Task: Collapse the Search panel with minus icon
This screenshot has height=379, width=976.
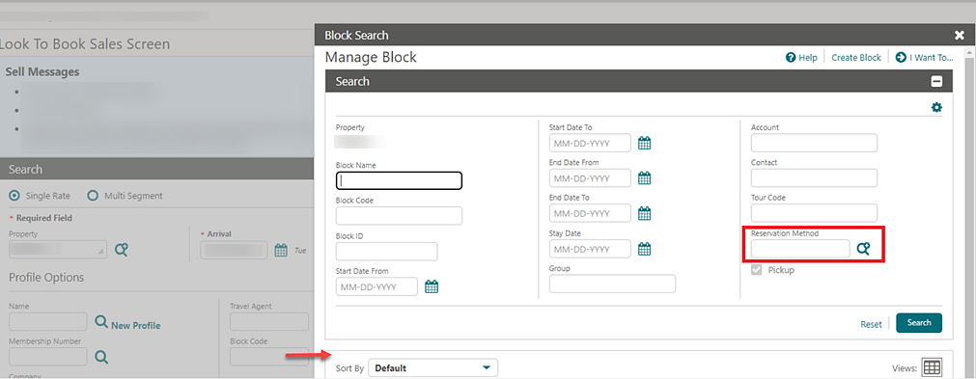Action: 936,81
